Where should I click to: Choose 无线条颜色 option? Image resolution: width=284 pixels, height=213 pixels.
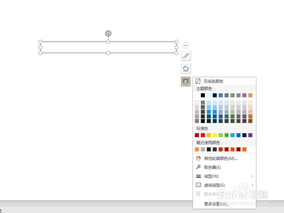coord(213,81)
